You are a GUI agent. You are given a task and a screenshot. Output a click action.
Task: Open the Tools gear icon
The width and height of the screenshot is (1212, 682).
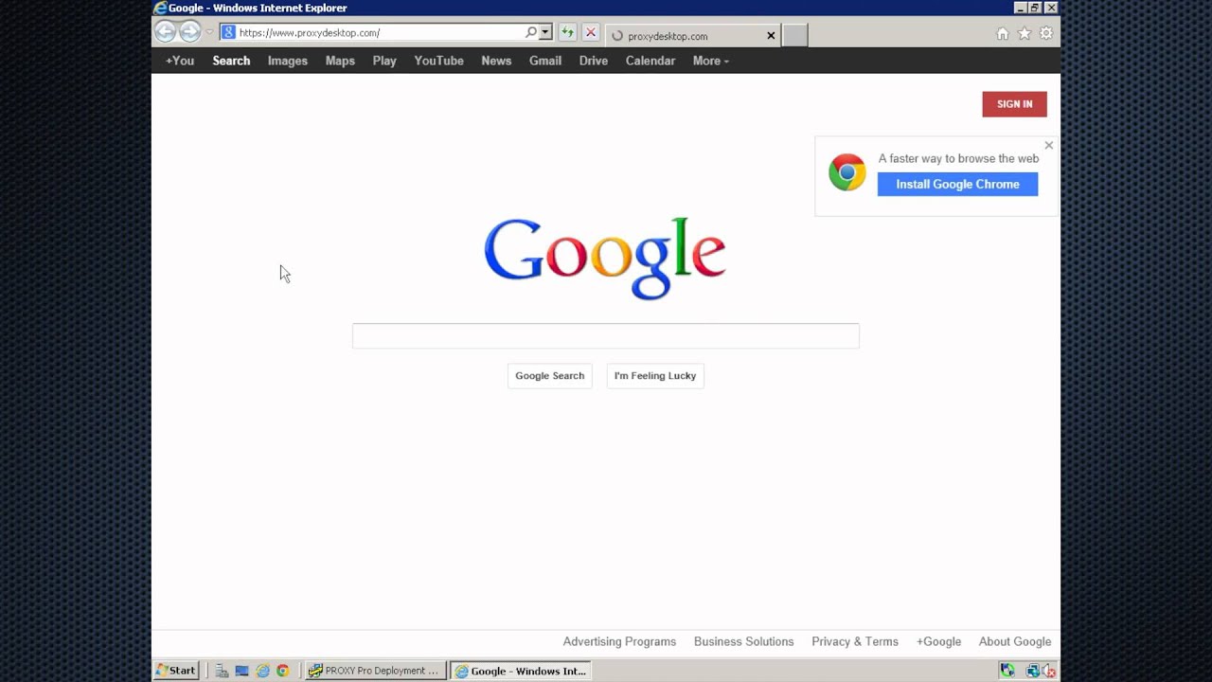coord(1046,33)
